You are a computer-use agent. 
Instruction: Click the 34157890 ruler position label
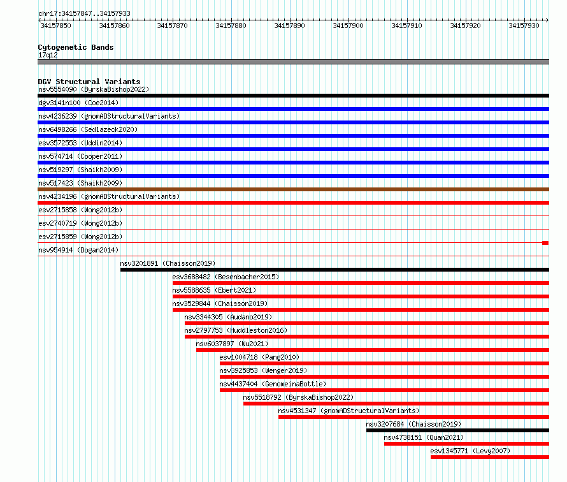tap(289, 26)
